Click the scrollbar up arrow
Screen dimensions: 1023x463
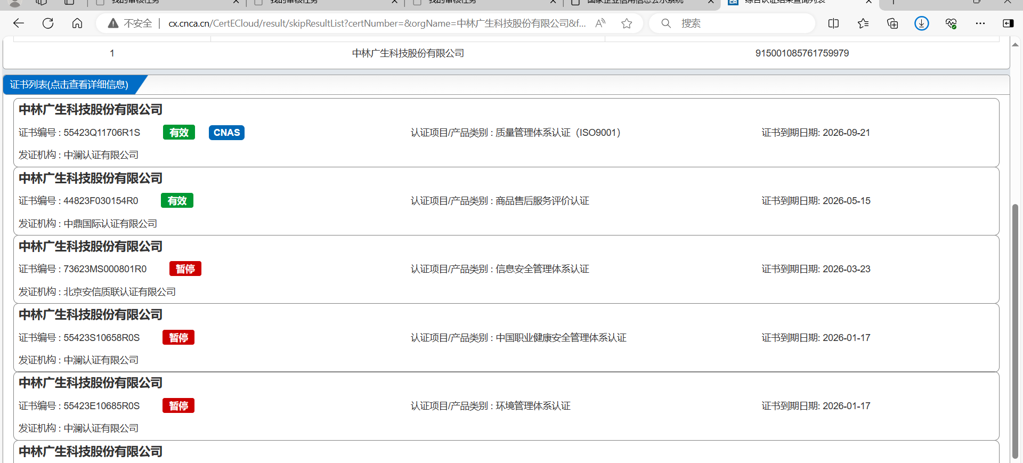click(1015, 45)
